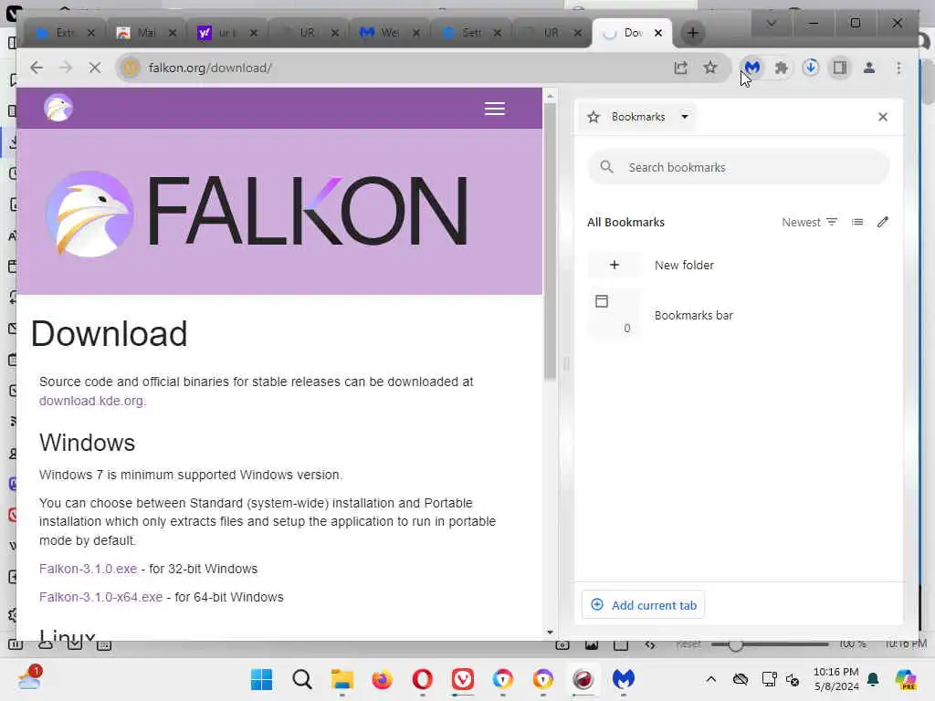Launch Firefox from the taskbar

(x=383, y=679)
